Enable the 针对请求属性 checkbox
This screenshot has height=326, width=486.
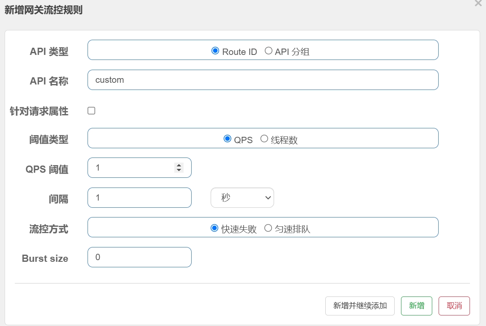click(91, 111)
